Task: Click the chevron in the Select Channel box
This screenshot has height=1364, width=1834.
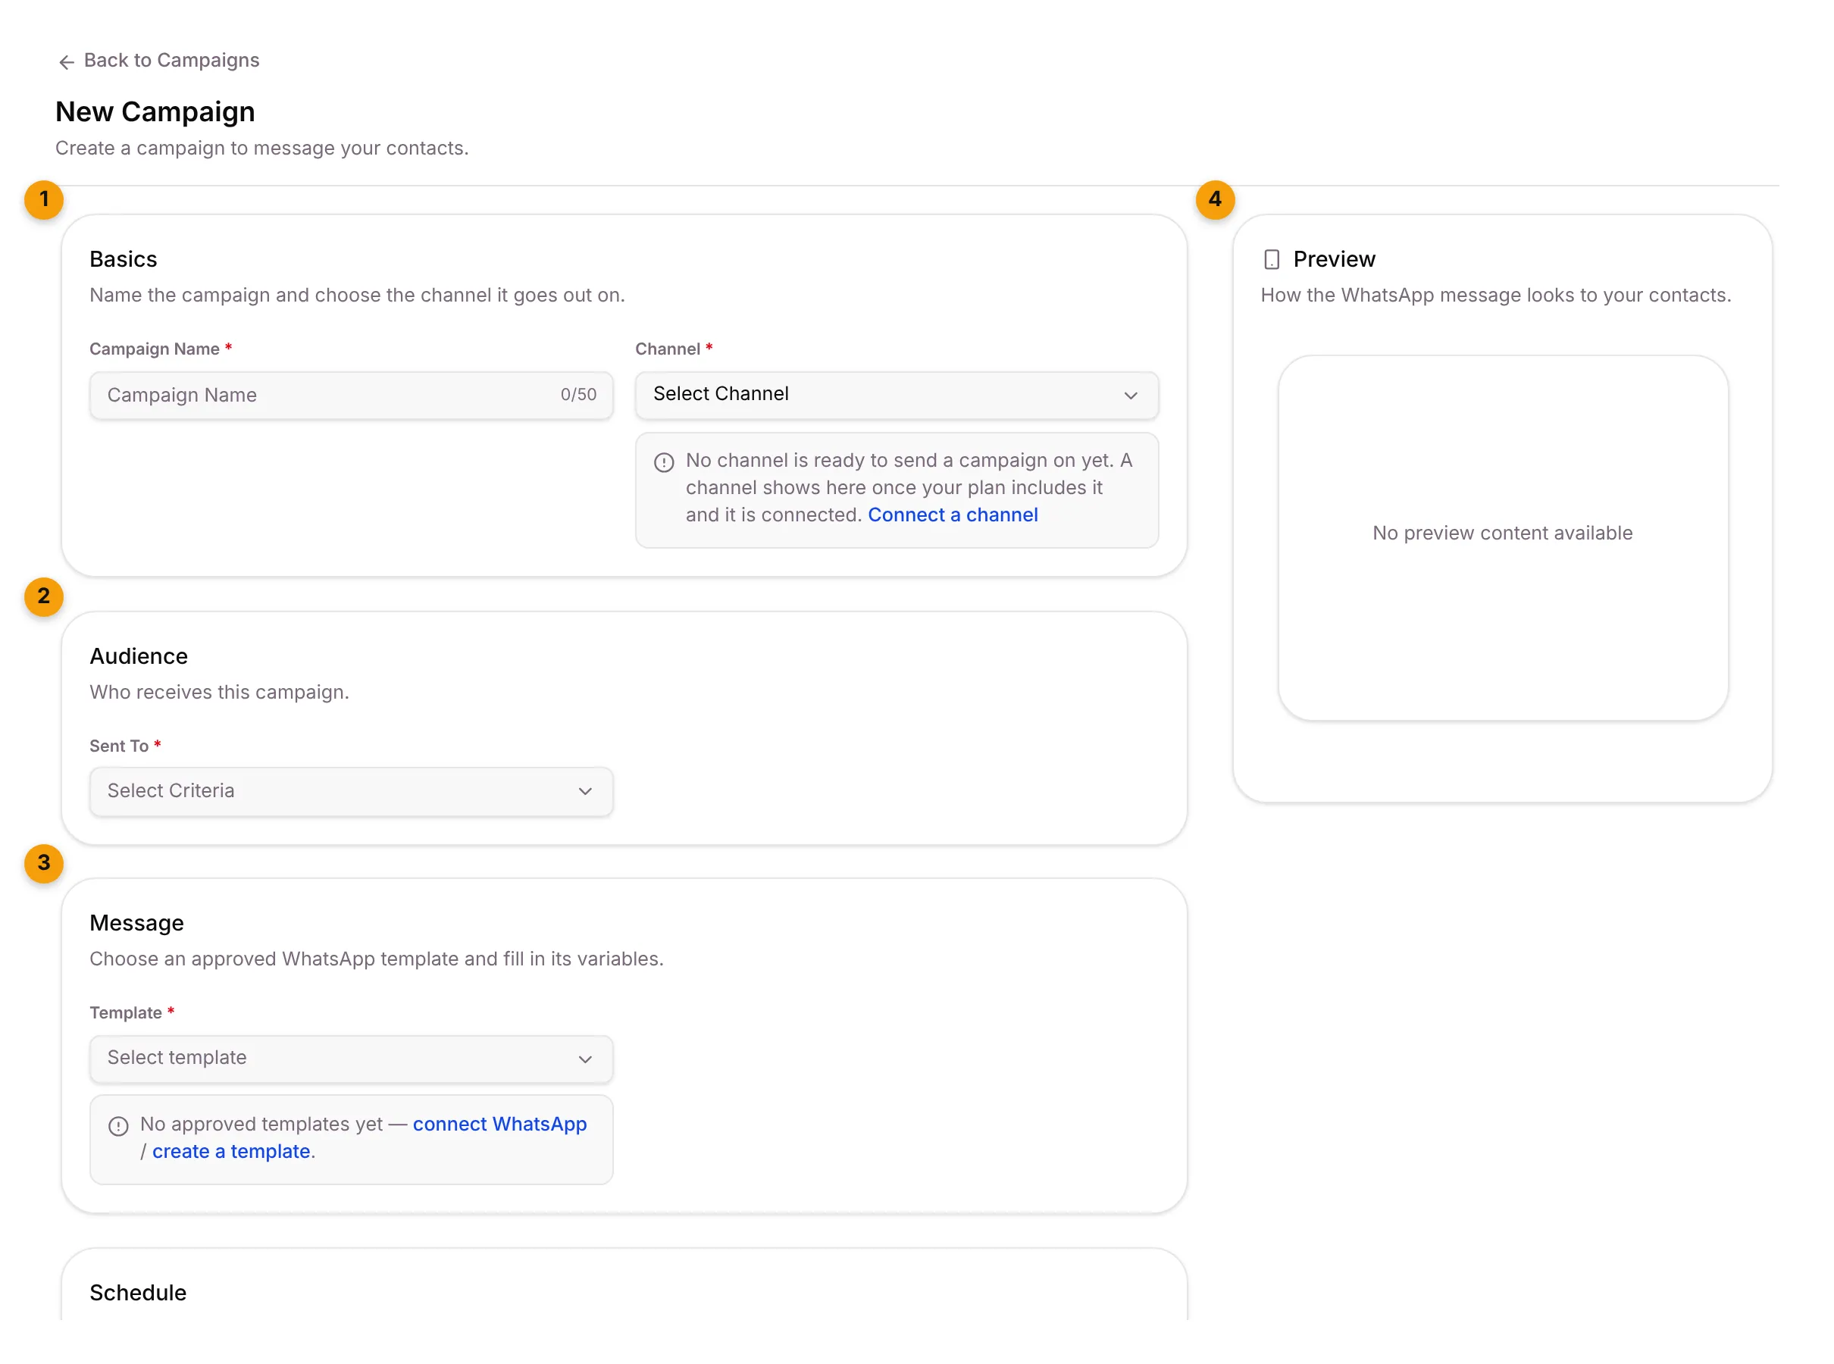Action: (1131, 396)
